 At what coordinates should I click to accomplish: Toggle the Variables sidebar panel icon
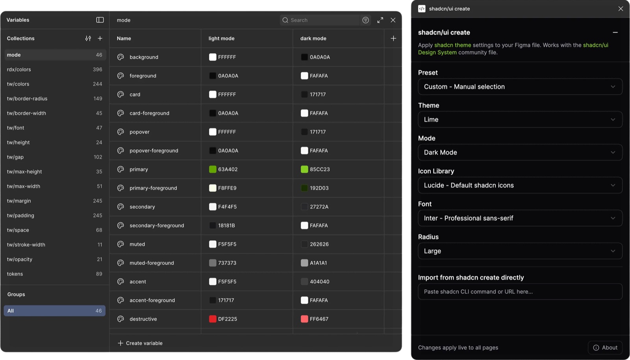100,20
